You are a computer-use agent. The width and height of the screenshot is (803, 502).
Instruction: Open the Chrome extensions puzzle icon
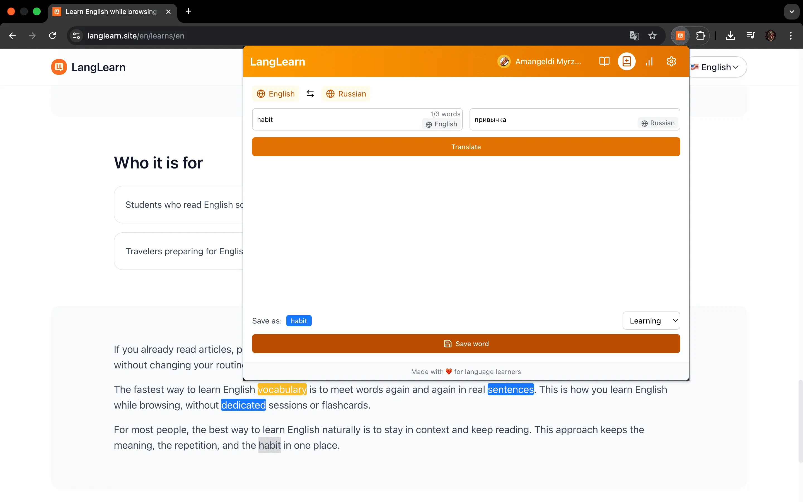tap(700, 35)
